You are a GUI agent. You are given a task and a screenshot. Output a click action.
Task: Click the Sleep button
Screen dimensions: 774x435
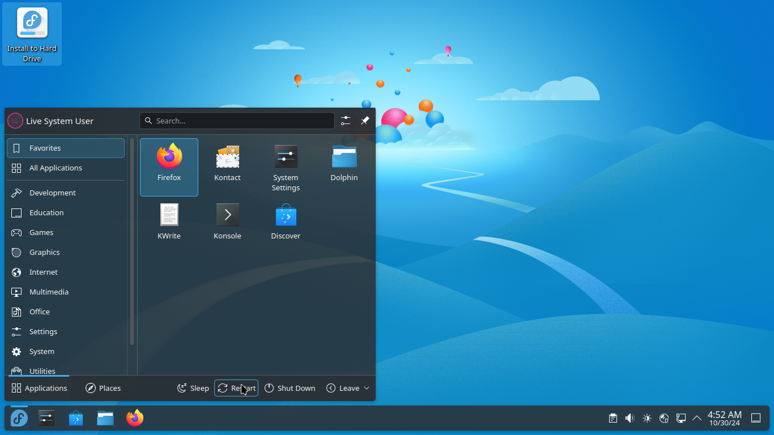[x=193, y=388]
